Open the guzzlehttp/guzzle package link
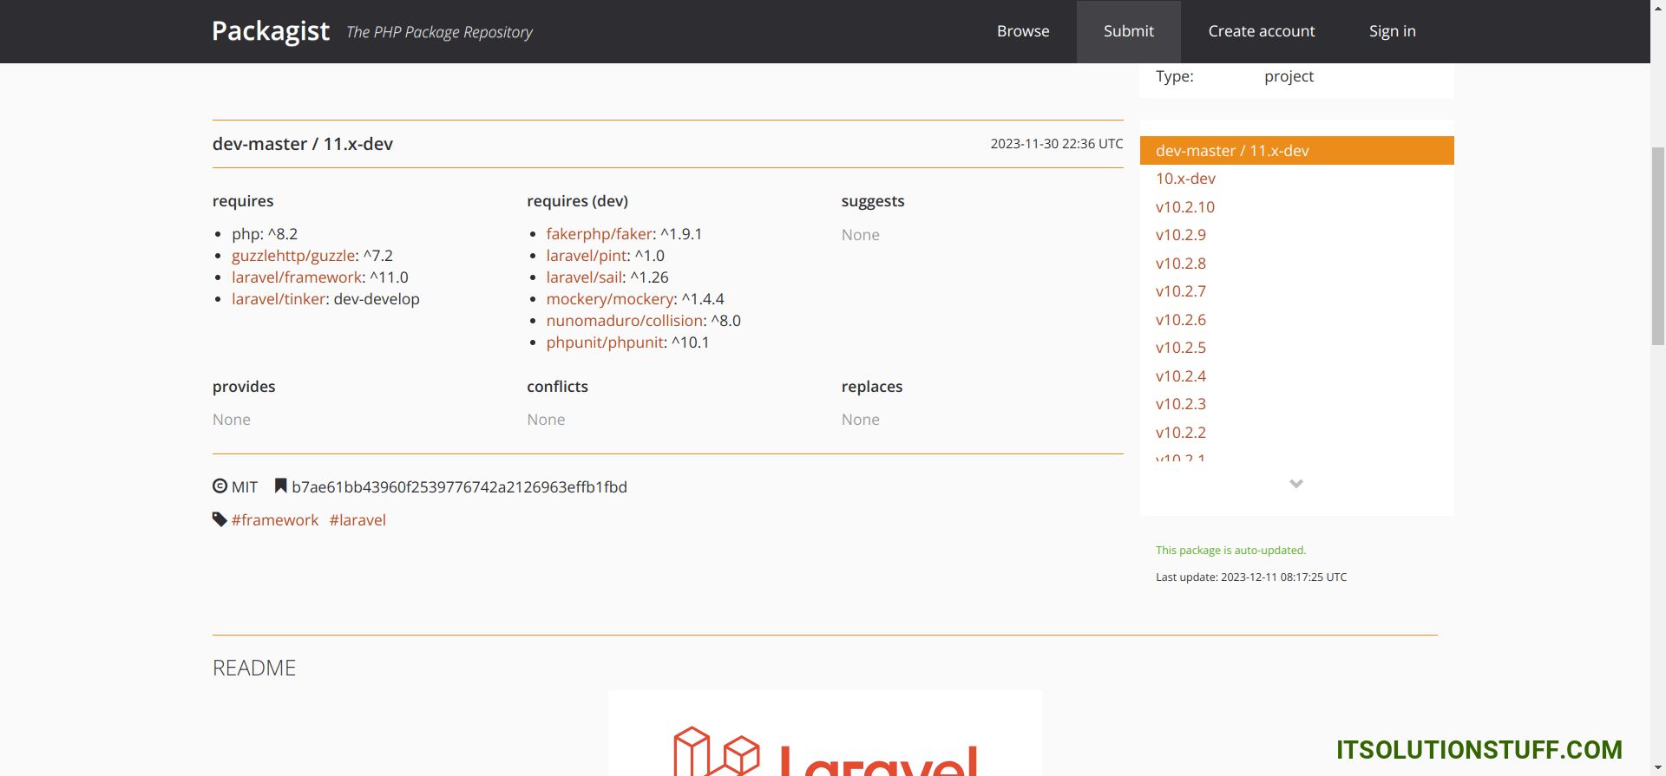The height and width of the screenshot is (776, 1666). [x=293, y=256]
